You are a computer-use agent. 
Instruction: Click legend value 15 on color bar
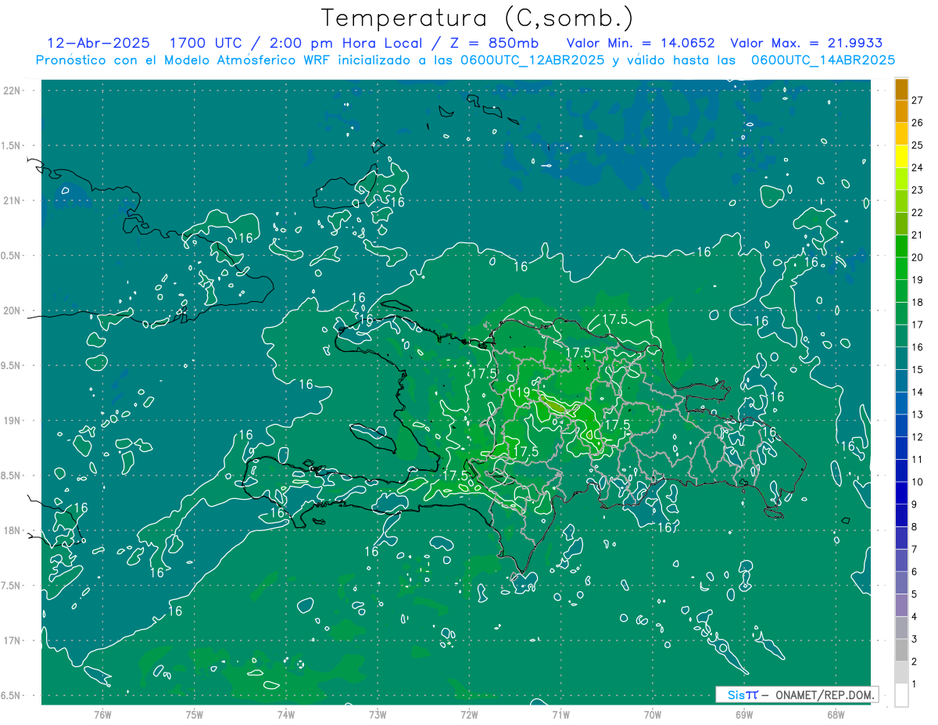tap(918, 369)
